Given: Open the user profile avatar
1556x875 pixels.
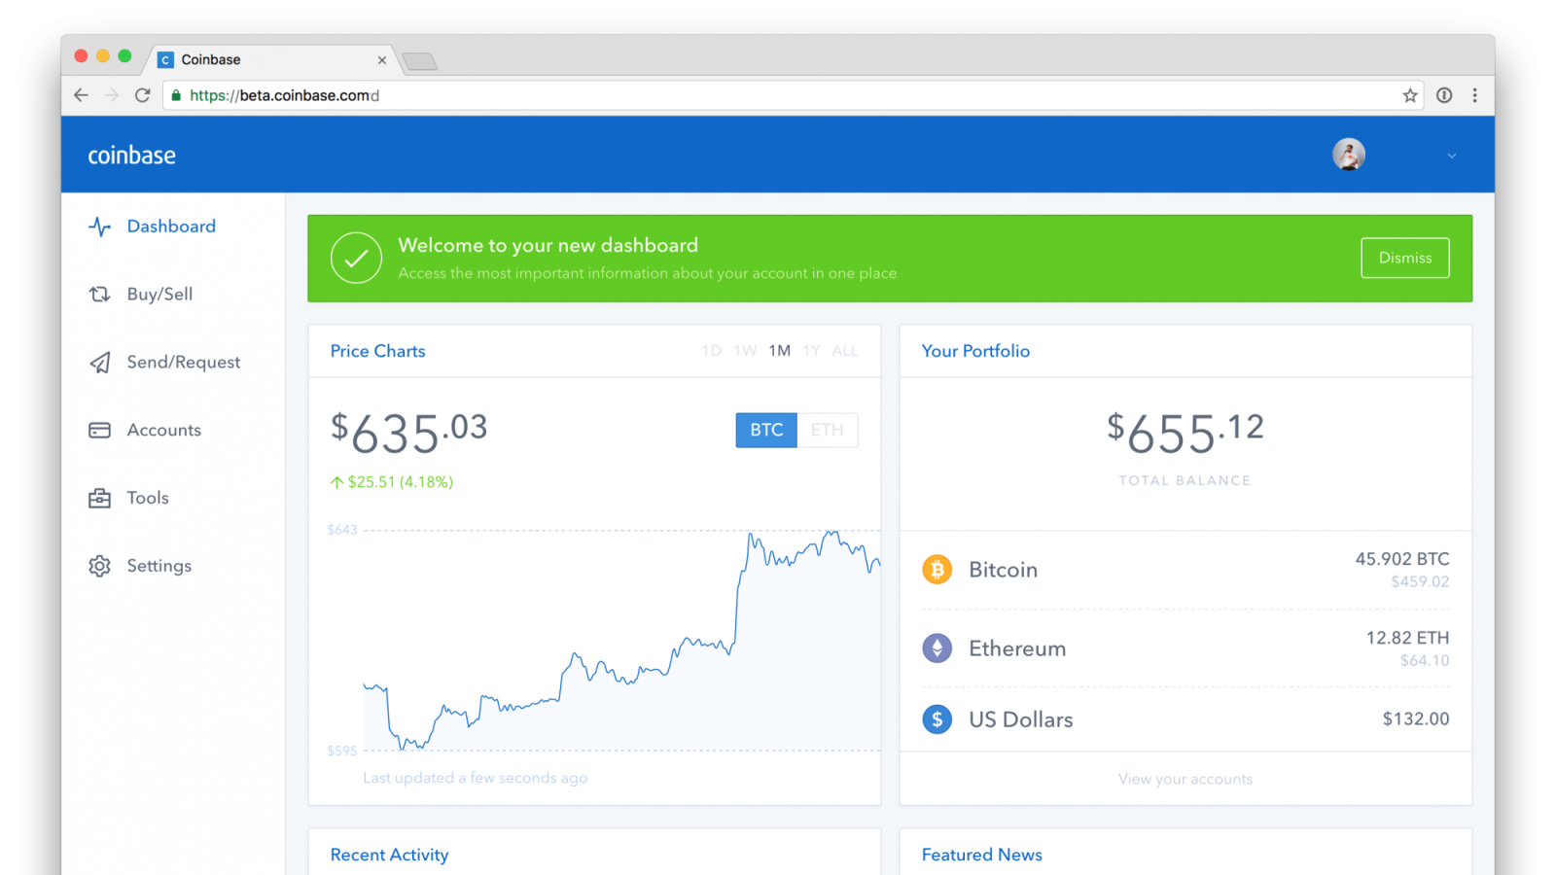Looking at the screenshot, I should [x=1349, y=155].
